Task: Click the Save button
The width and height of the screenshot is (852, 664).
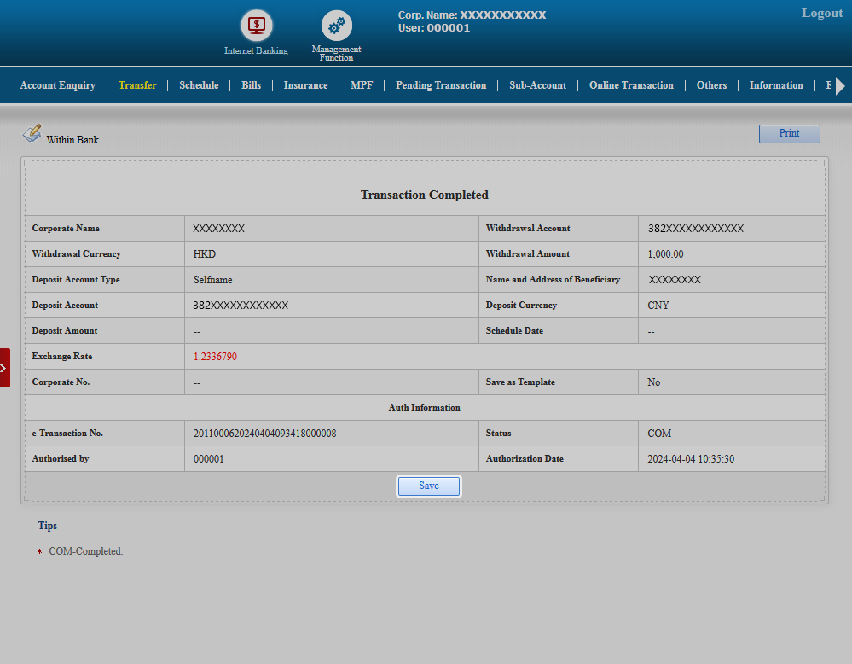Action: click(x=429, y=486)
